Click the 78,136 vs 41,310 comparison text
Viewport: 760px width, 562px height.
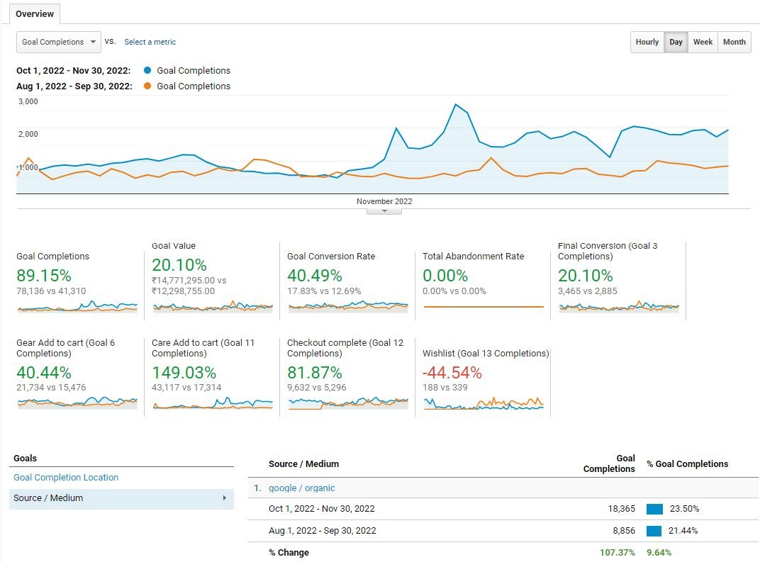point(51,291)
